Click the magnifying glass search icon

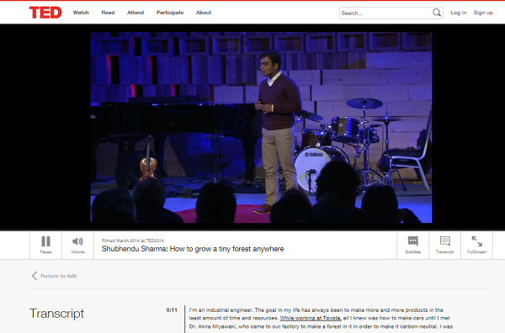click(x=437, y=13)
